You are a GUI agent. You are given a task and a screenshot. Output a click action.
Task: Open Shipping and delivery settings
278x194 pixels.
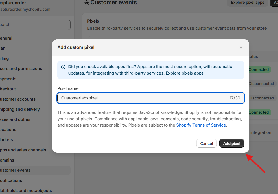20,109
